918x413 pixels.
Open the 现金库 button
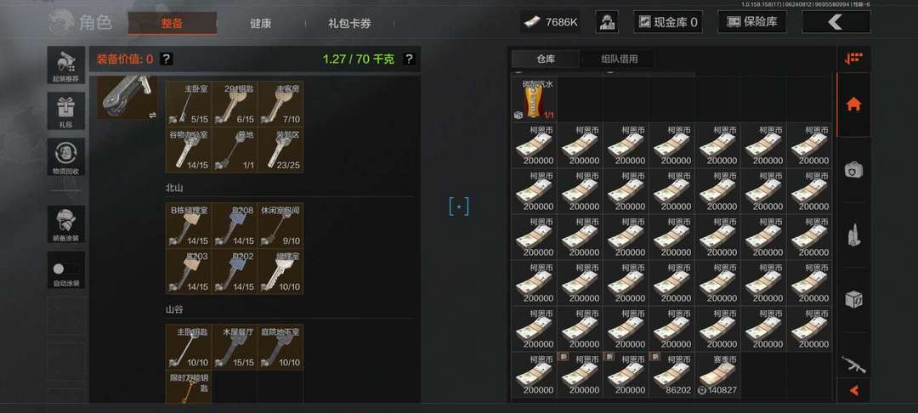click(668, 22)
